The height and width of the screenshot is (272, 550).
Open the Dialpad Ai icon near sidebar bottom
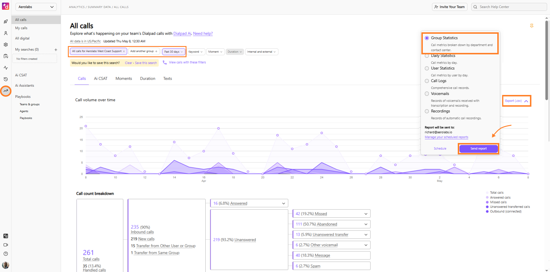(6, 236)
